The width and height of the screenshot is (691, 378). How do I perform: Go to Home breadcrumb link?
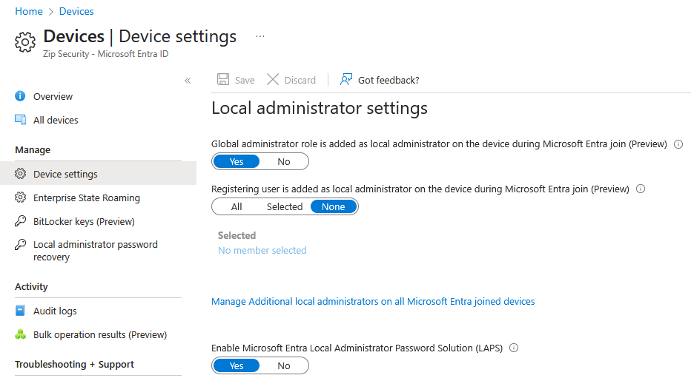tap(29, 11)
